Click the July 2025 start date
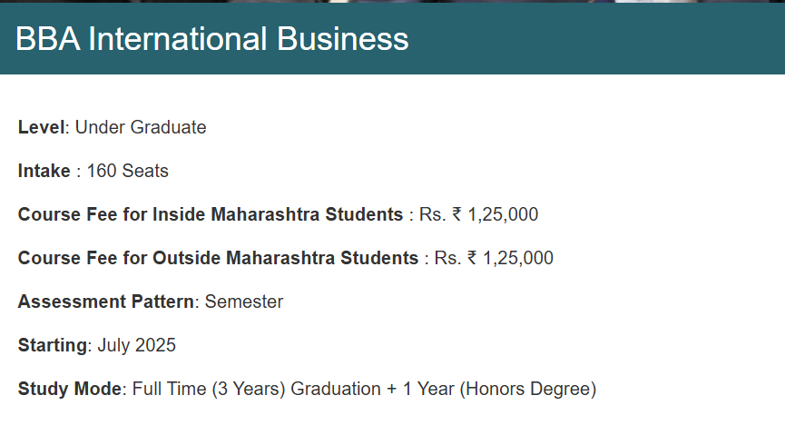 click(136, 345)
